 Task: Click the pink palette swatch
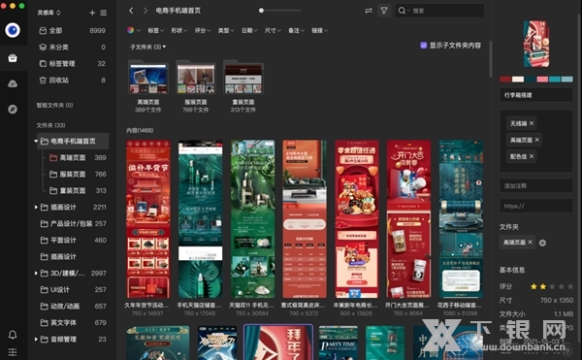pyautogui.click(x=542, y=79)
